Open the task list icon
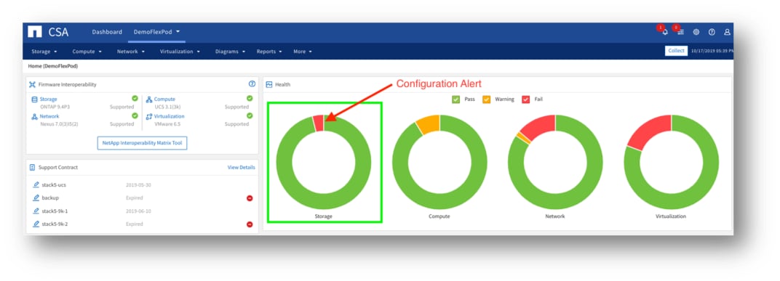This screenshot has width=780, height=281. (x=680, y=32)
